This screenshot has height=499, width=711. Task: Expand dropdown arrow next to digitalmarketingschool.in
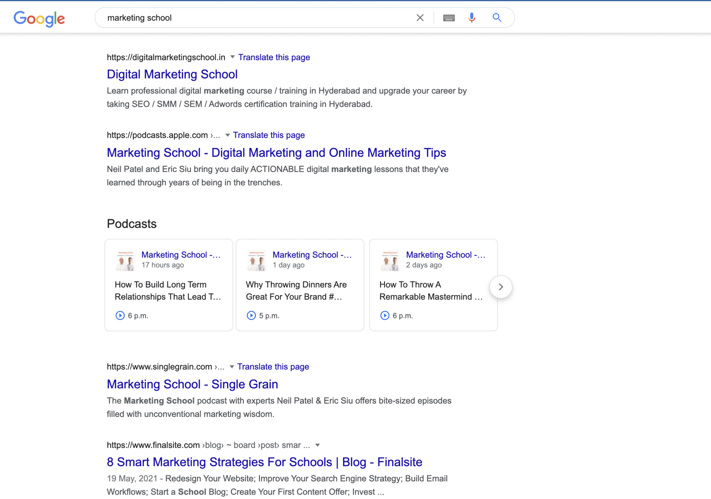point(233,57)
